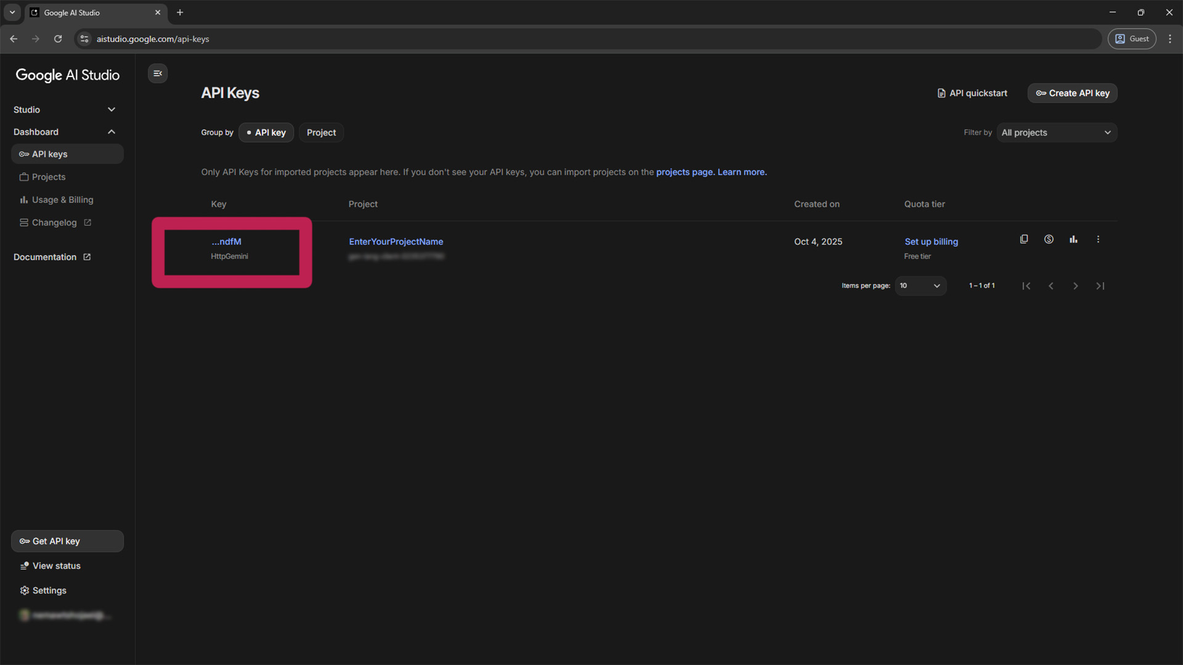Open Documentation in the sidebar
The height and width of the screenshot is (665, 1183).
pyautogui.click(x=52, y=257)
